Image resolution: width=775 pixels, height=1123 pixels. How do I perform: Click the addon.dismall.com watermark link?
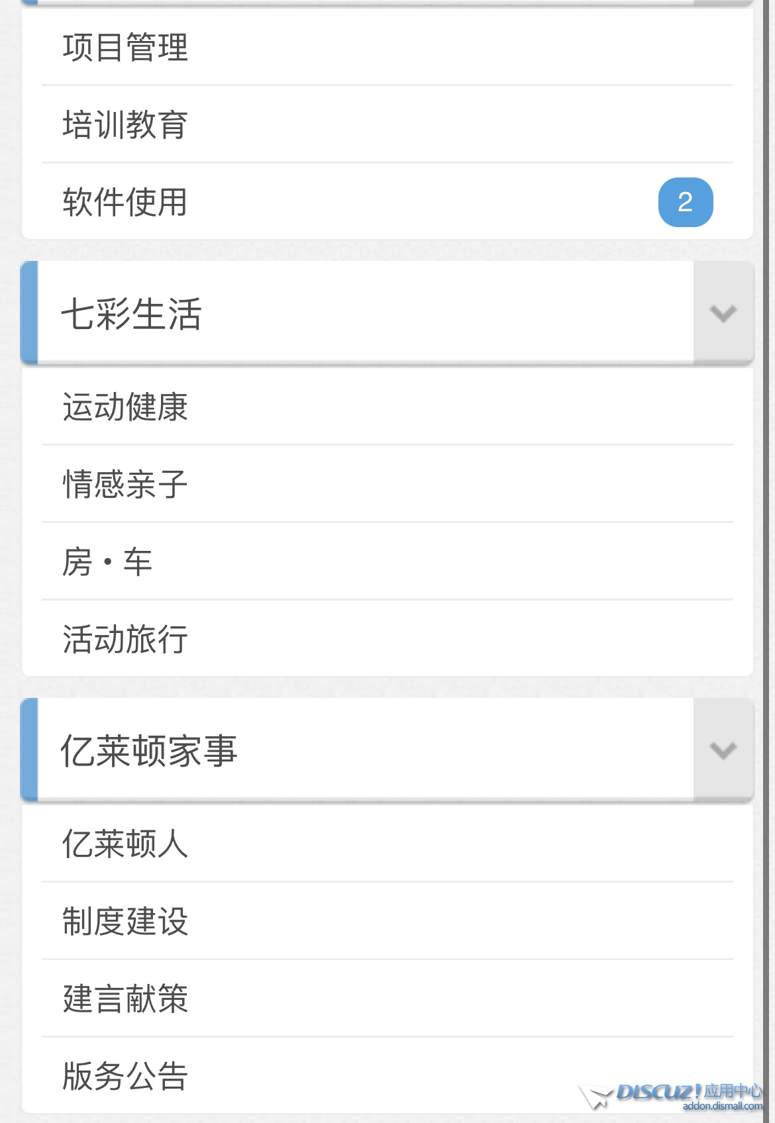(722, 1106)
